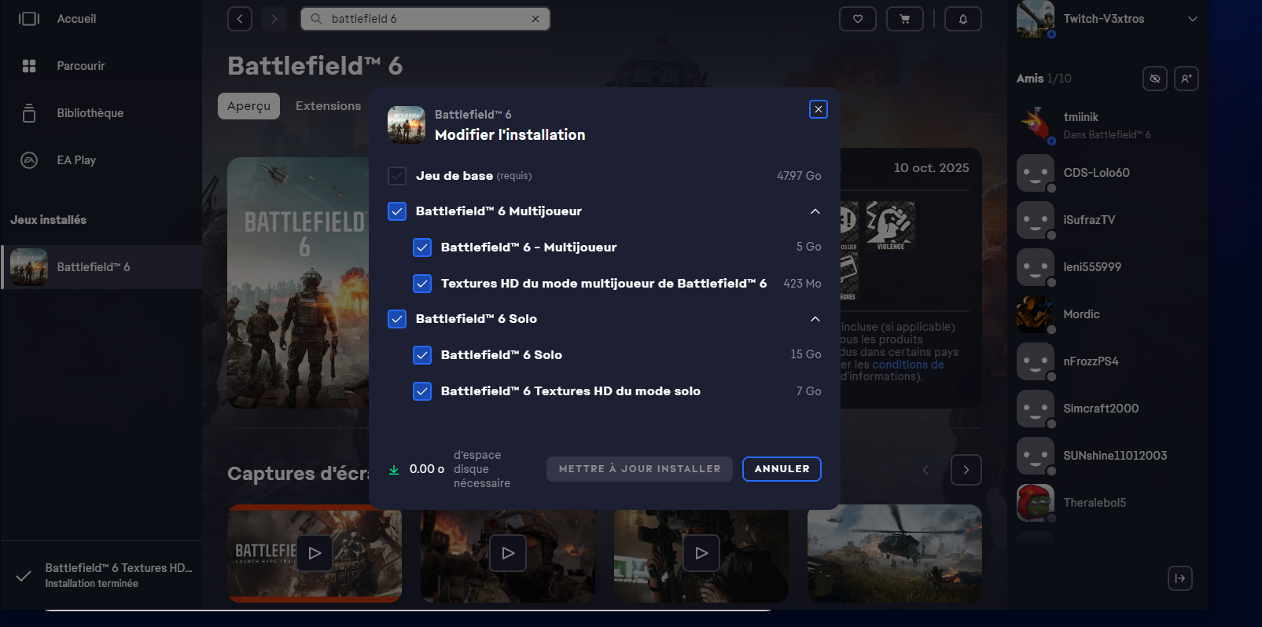Click the add friend icon
1262x627 pixels.
point(1186,79)
